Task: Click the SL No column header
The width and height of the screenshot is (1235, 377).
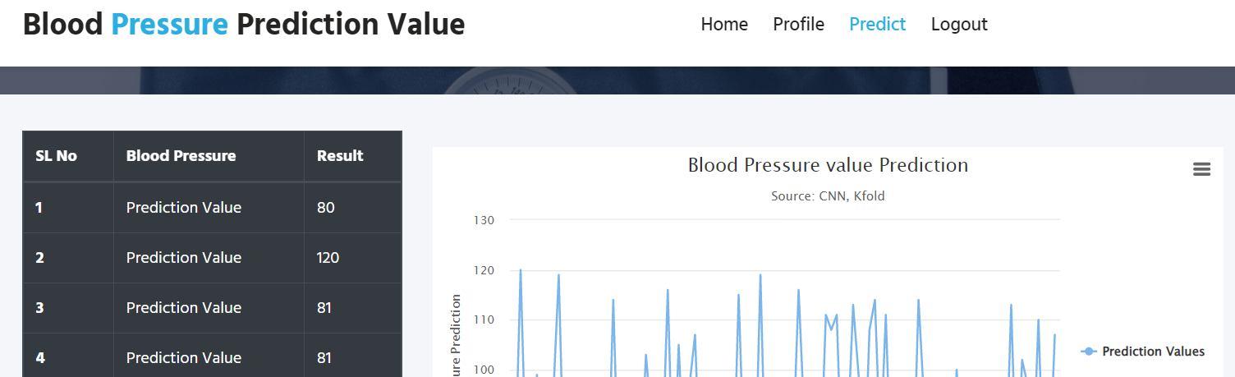Action: coord(68,156)
